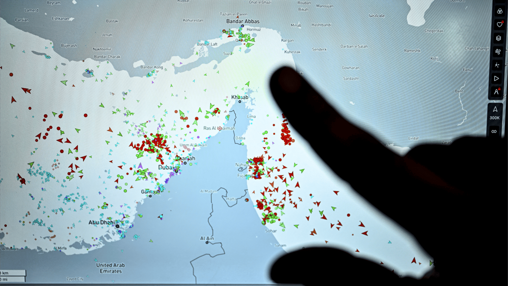Select the Abu Dhabi city label

click(101, 222)
